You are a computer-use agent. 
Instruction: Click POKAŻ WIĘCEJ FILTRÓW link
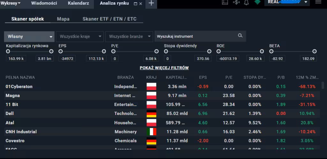[164, 68]
